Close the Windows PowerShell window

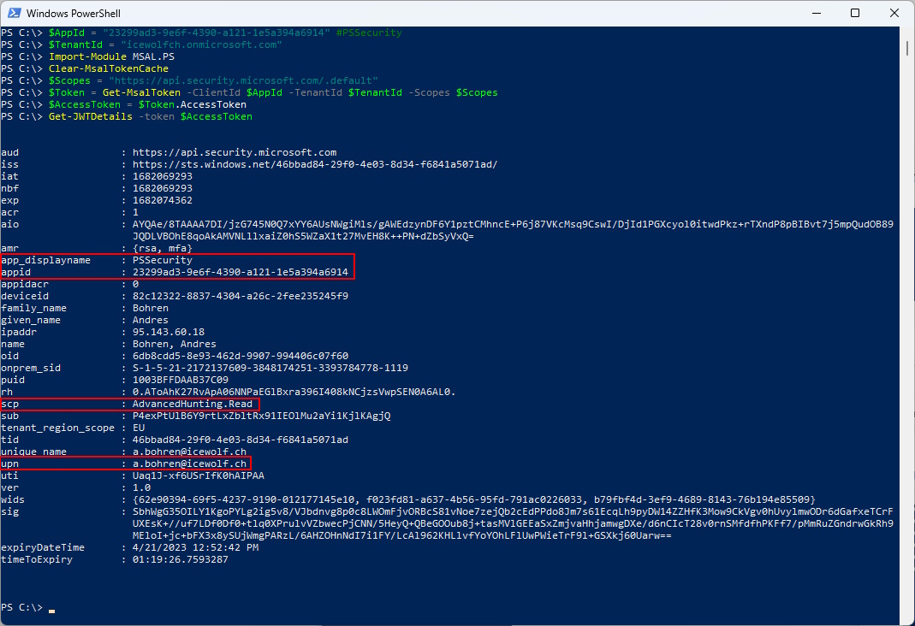coord(894,13)
